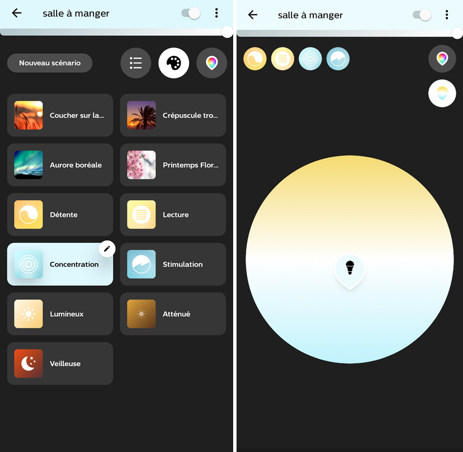The width and height of the screenshot is (463, 452).
Task: Apply Concentration preset circle in right screen
Action: coord(310,59)
